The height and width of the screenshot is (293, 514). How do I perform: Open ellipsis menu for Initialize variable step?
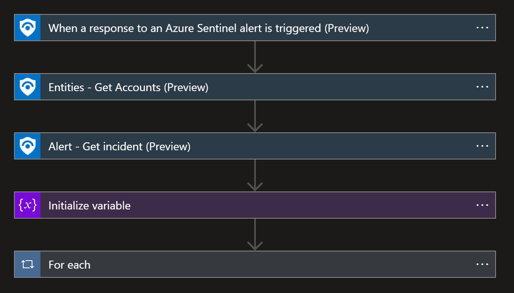coord(482,205)
